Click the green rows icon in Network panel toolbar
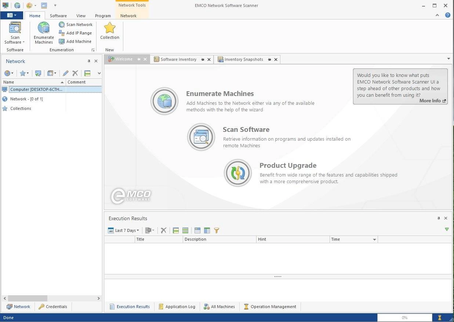The width and height of the screenshot is (454, 322). pos(87,73)
